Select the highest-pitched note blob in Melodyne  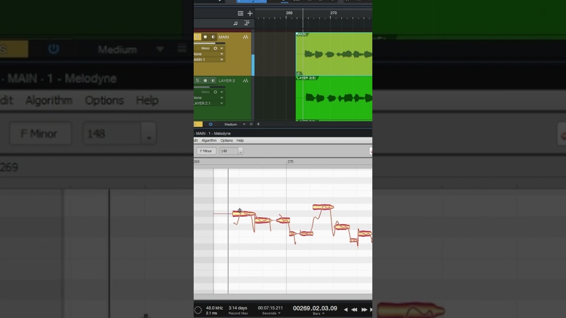323,207
